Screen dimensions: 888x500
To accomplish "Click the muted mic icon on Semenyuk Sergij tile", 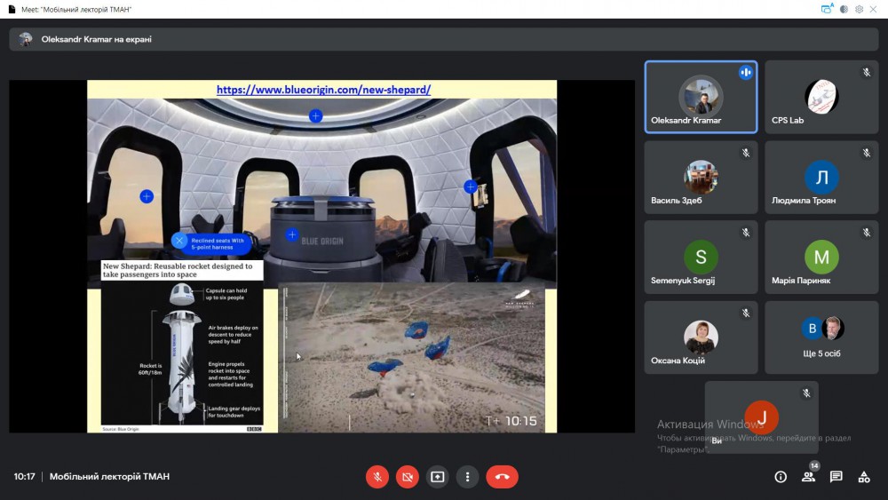I will (x=746, y=233).
